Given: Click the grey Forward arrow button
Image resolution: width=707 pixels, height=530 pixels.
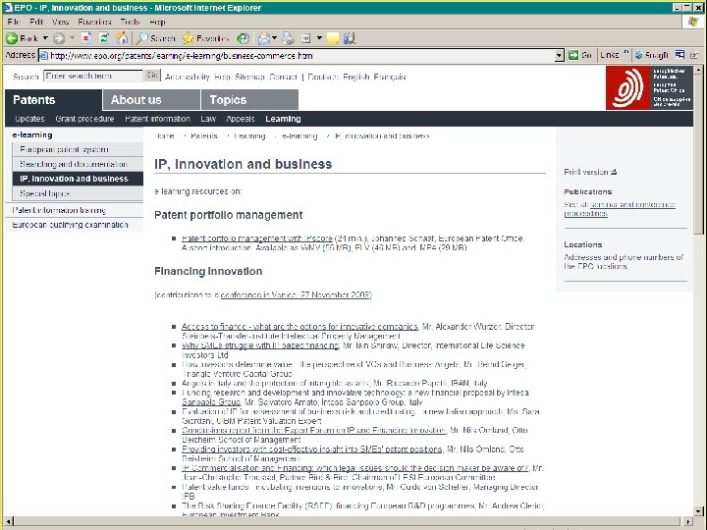Looking at the screenshot, I should 59,38.
